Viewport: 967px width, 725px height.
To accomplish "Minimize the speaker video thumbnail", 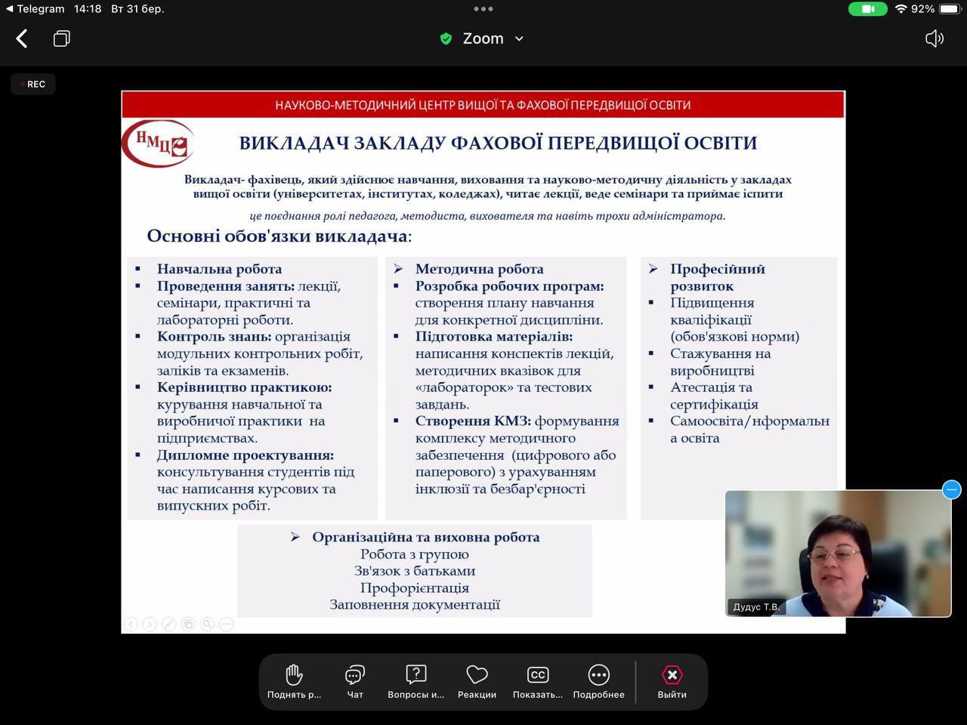I will 951,490.
